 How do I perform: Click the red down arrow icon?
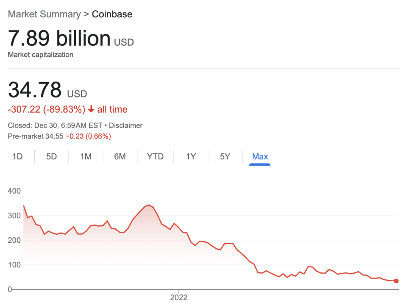point(91,110)
